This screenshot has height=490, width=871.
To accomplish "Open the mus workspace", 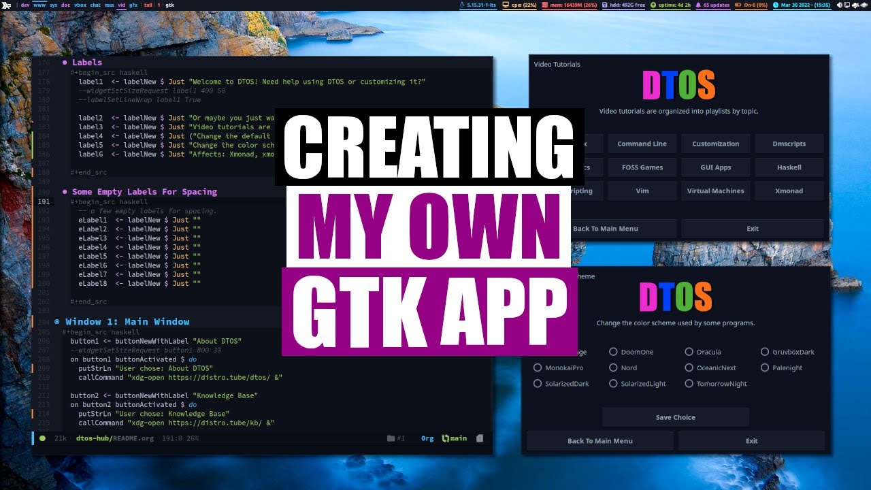I will pyautogui.click(x=110, y=5).
